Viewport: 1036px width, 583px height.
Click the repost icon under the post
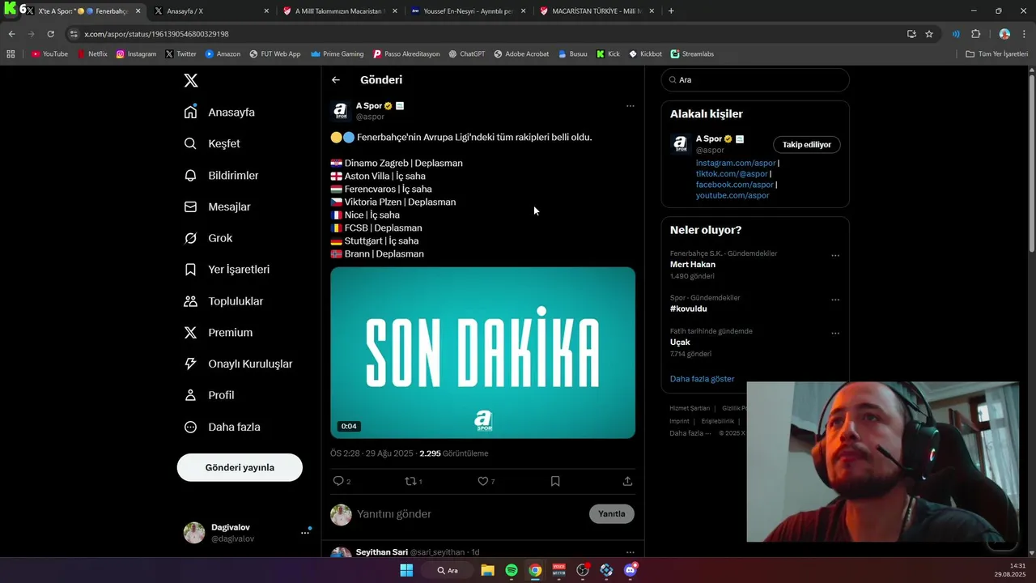[x=410, y=481]
